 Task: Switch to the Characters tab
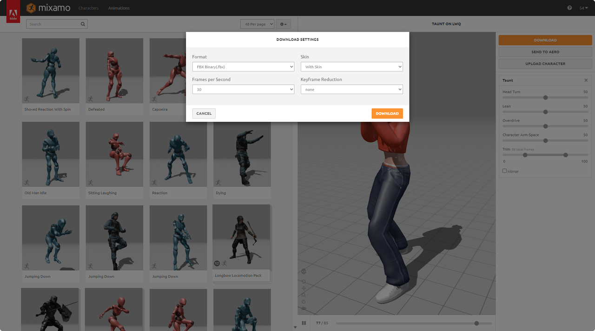[x=88, y=8]
